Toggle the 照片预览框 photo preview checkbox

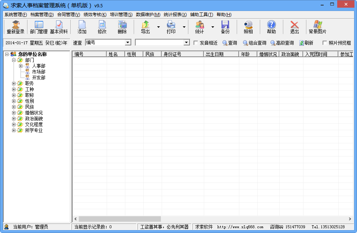pyautogui.click(x=325, y=43)
